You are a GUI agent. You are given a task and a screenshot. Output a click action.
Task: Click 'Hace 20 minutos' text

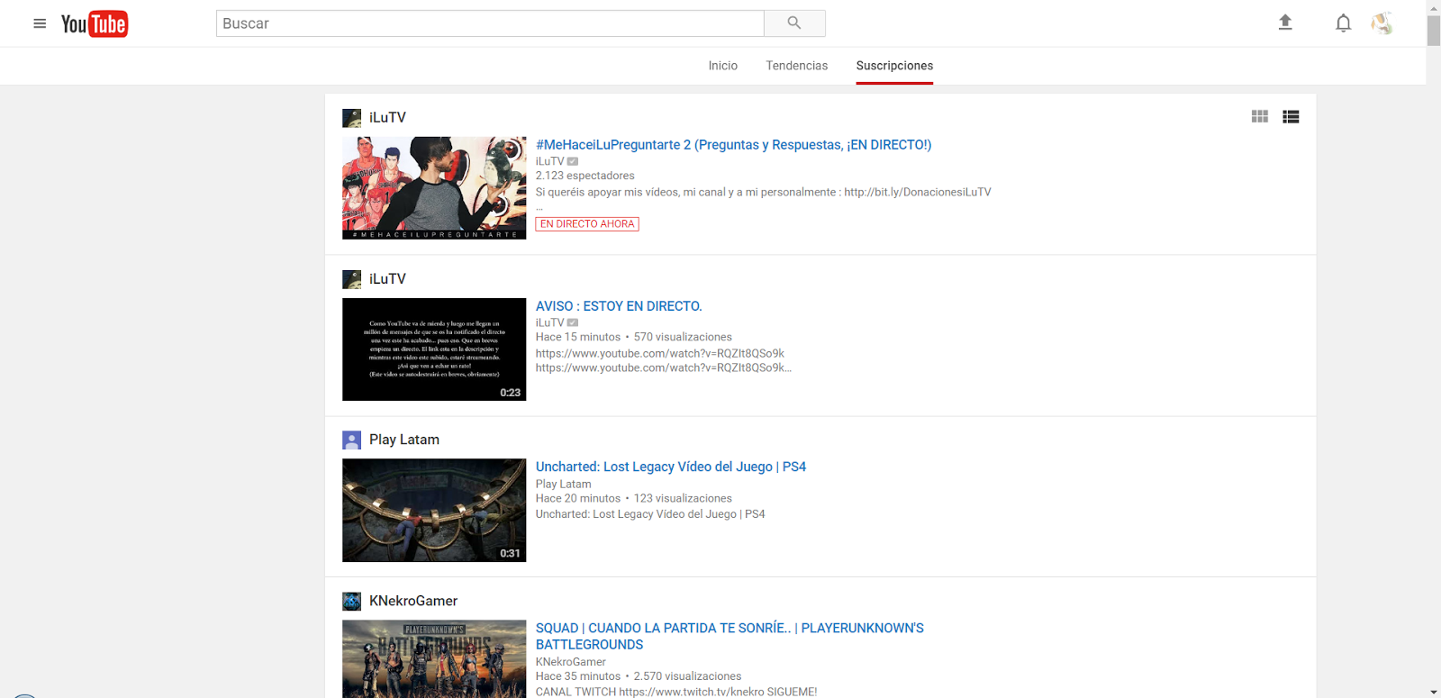[578, 498]
